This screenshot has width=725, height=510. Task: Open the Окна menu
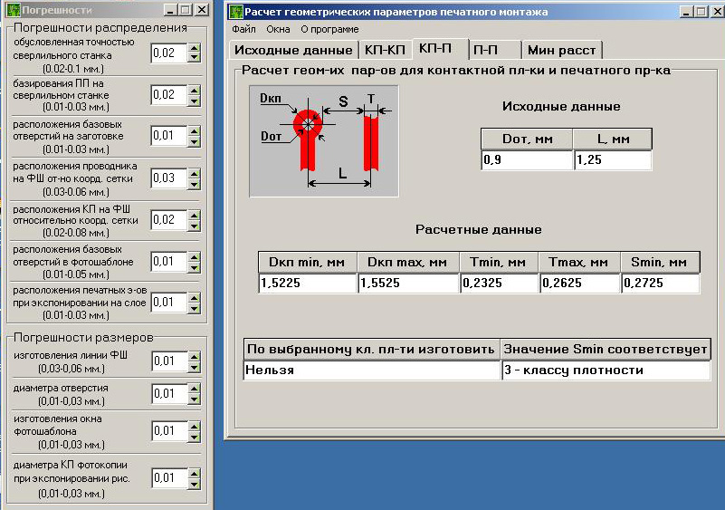pos(278,29)
